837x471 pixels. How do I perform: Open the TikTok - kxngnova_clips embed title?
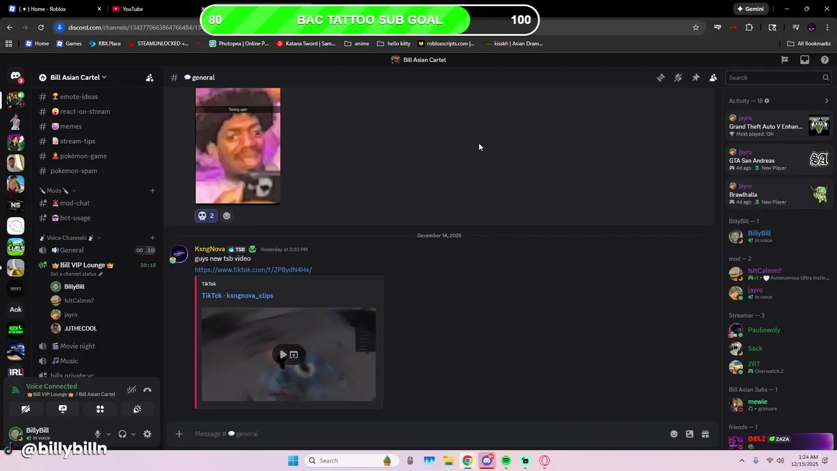coord(237,296)
